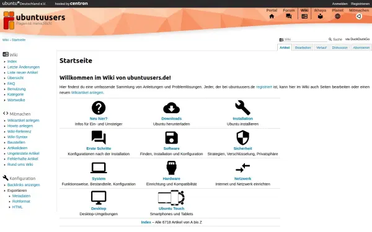372x232 pixels.
Task: Open Benutzung in sidebar
Action: click(x=16, y=89)
